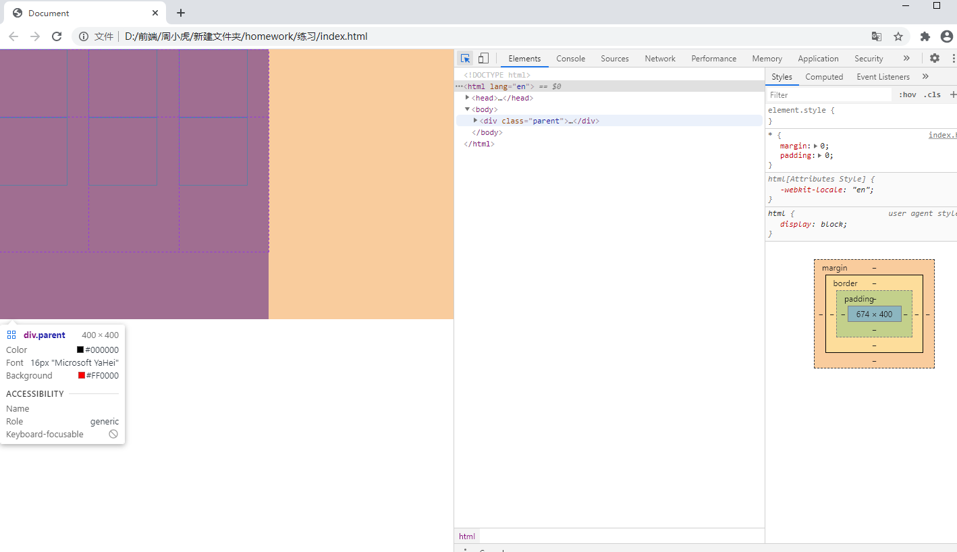Bookmark this page with star icon
957x552 pixels.
coord(898,36)
